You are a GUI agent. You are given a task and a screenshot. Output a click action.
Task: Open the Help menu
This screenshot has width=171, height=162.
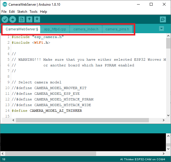click(43, 12)
